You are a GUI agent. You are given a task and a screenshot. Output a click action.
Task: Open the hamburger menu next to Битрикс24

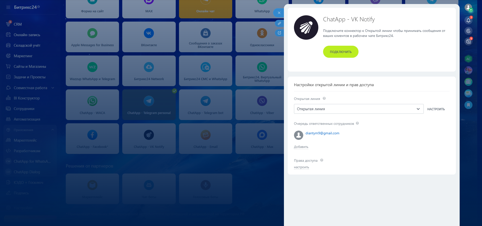tap(8, 7)
